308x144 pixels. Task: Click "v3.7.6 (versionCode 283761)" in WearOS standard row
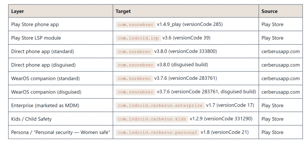[x=185, y=78]
